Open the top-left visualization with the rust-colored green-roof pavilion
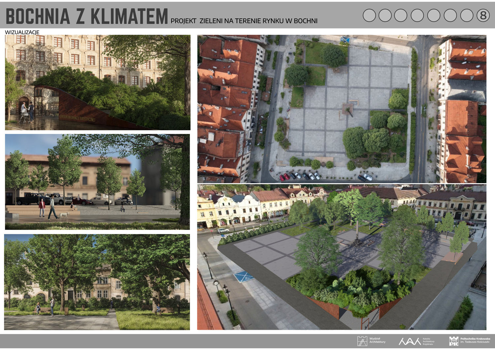This screenshot has width=495, height=350. [98, 82]
